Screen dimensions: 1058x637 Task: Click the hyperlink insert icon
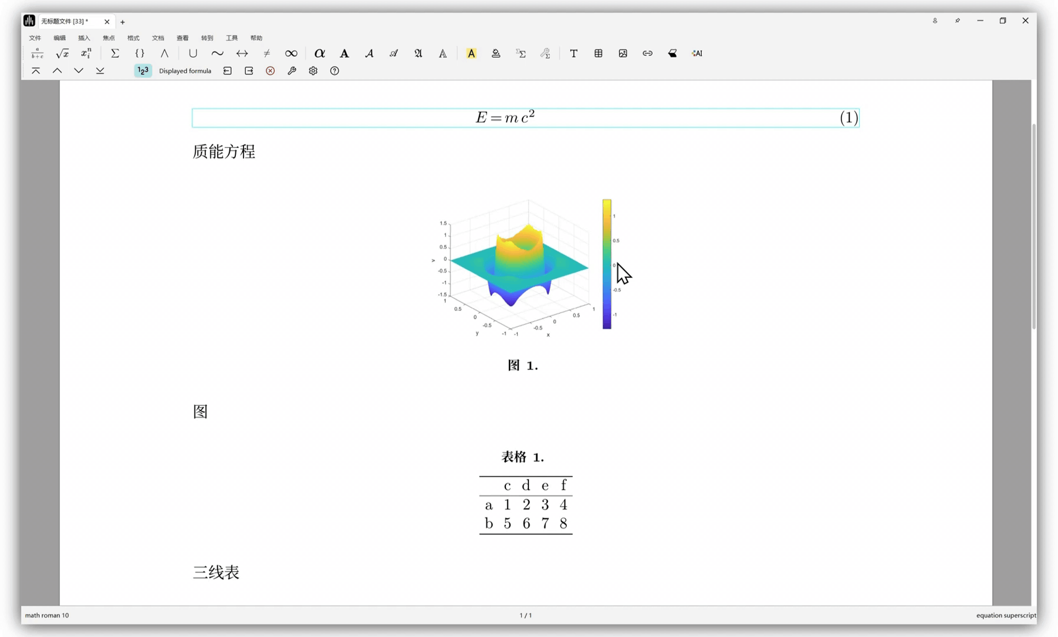click(x=648, y=54)
